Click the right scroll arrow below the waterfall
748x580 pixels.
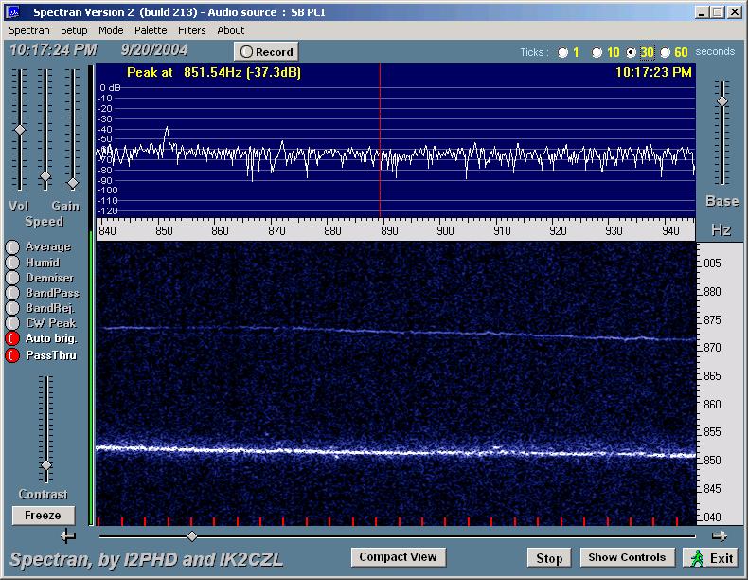(720, 536)
